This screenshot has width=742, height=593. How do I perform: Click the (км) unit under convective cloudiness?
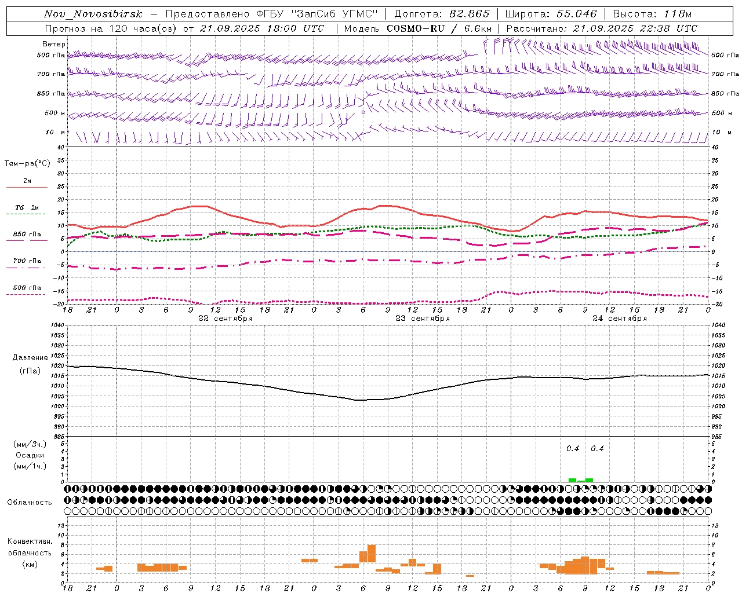point(30,564)
